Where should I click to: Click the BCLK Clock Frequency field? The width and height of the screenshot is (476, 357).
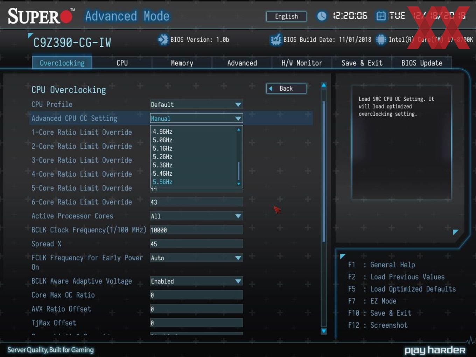pos(196,230)
